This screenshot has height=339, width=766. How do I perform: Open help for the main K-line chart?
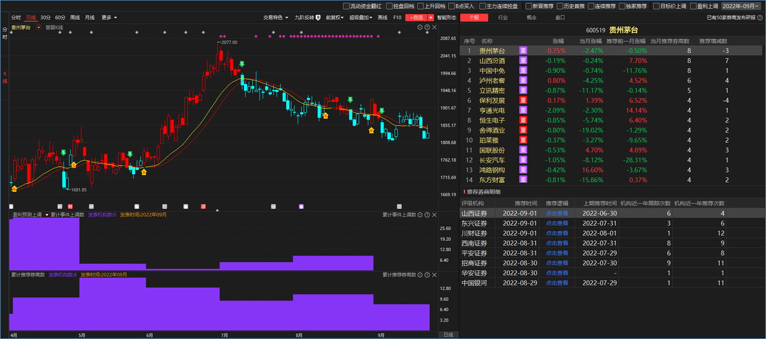click(x=427, y=27)
